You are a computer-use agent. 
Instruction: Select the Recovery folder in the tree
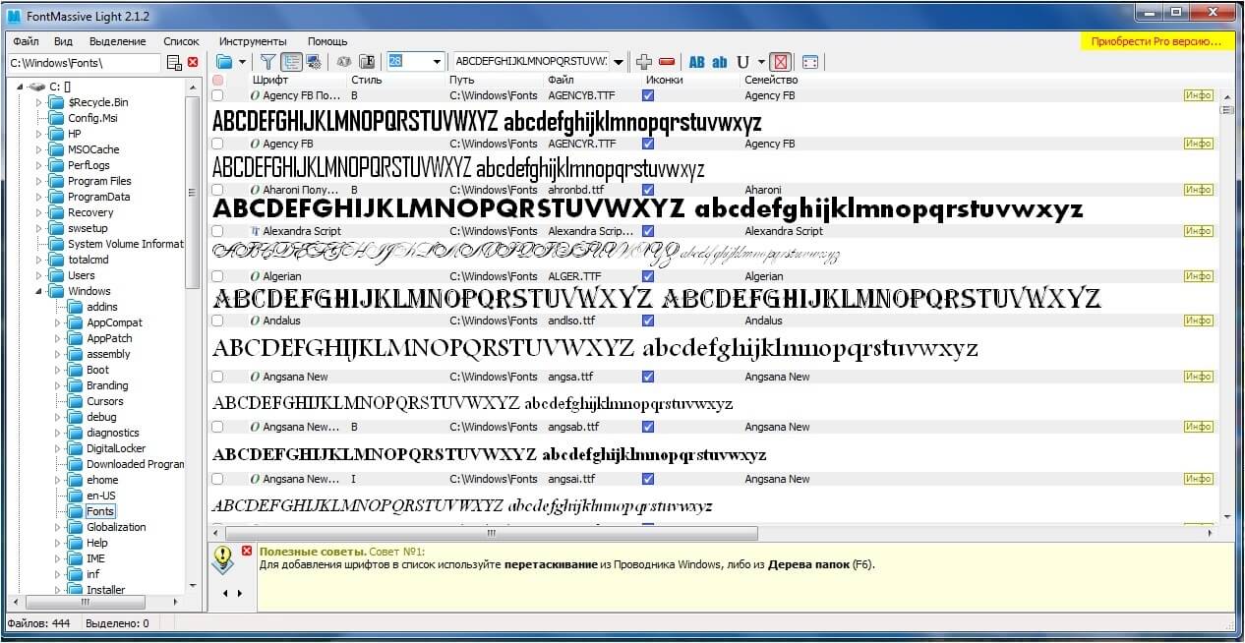(90, 212)
